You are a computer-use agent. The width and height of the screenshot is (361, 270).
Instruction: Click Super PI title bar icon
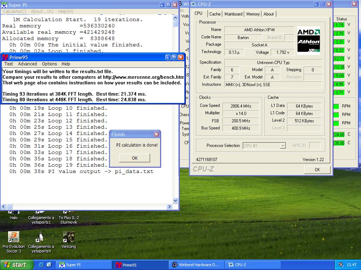(x=4, y=5)
